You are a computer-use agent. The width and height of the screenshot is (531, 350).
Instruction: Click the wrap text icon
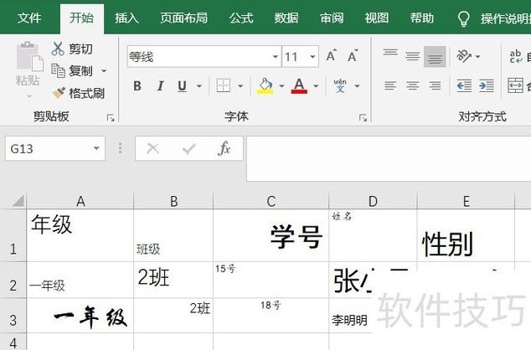click(516, 57)
